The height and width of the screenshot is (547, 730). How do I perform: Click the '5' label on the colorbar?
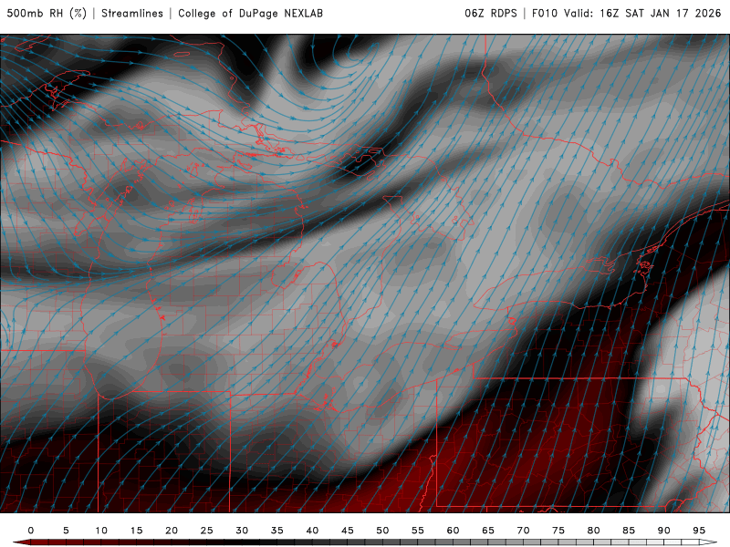[66, 531]
